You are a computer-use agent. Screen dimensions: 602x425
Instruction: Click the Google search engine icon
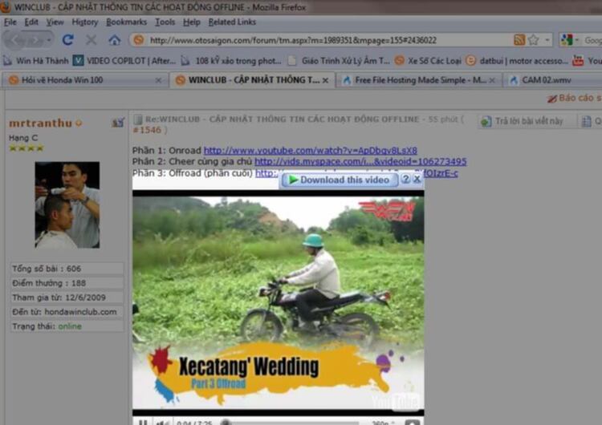(567, 40)
